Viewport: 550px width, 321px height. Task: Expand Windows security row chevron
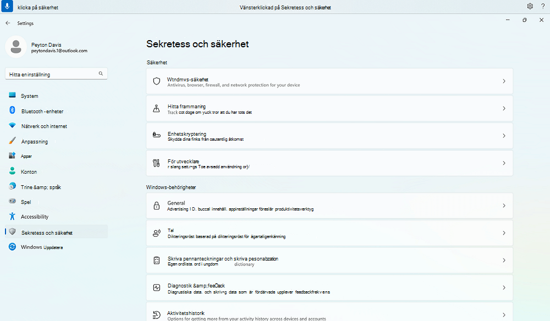coord(504,81)
